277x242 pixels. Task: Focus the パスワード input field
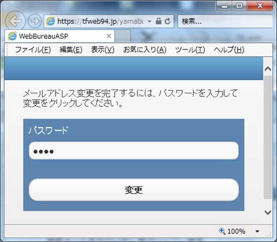tap(134, 151)
